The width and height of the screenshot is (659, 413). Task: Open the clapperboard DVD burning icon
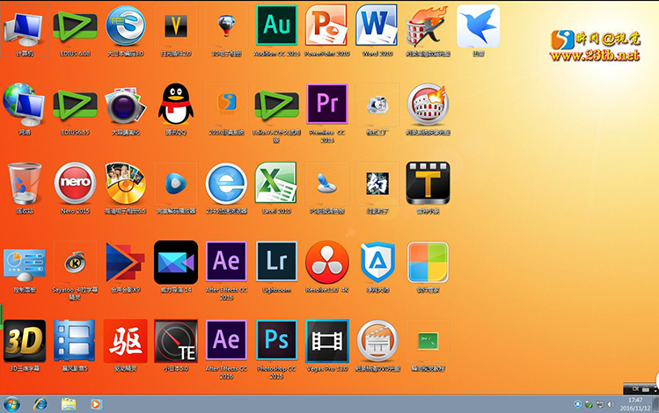[x=377, y=340]
